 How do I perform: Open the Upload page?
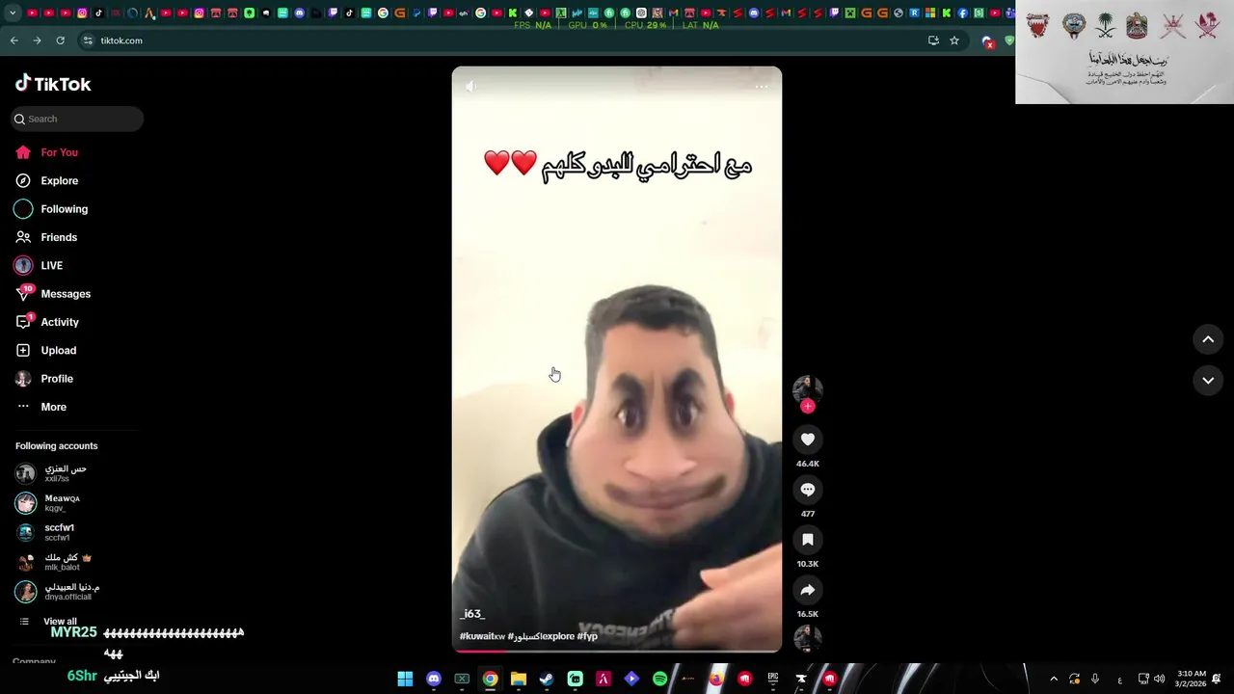coord(45,350)
